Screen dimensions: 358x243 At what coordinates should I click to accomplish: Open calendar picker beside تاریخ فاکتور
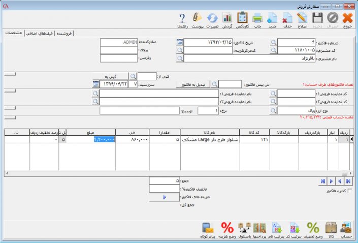pos(180,43)
